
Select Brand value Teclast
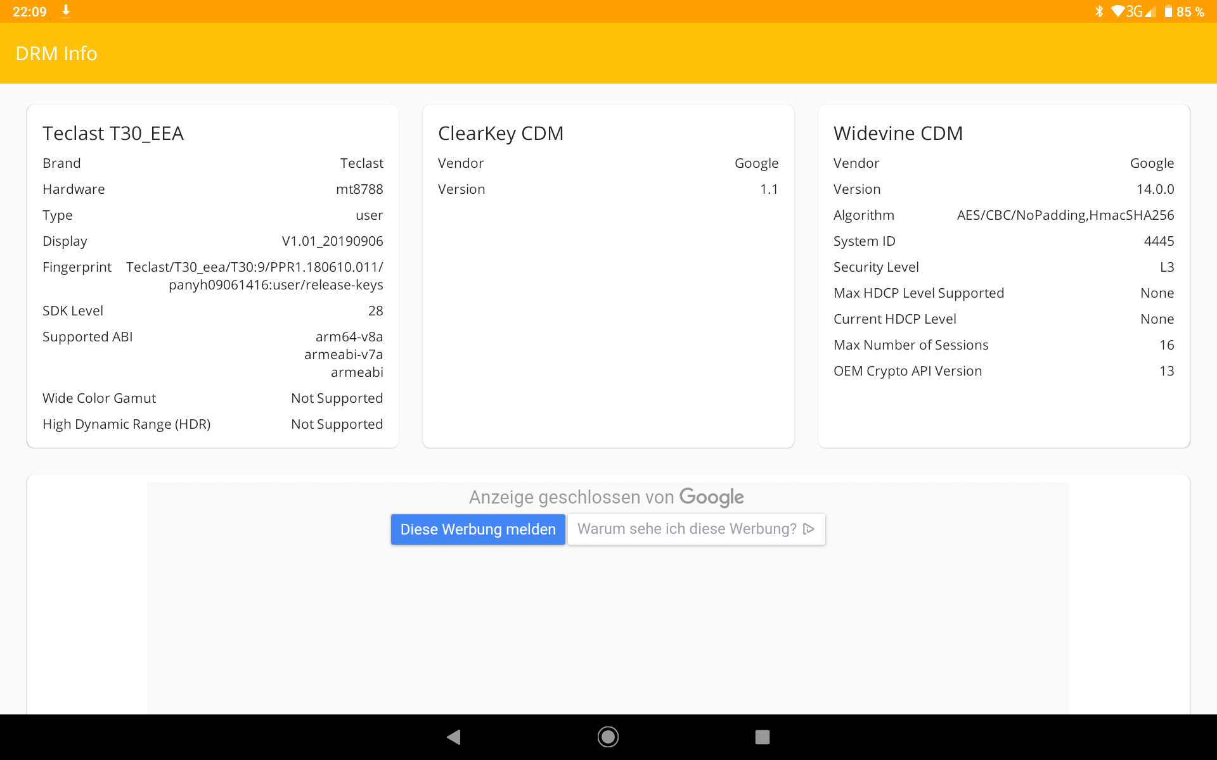[362, 163]
